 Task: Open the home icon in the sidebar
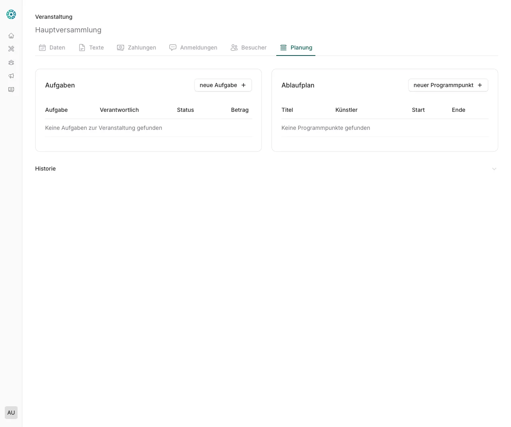(11, 36)
